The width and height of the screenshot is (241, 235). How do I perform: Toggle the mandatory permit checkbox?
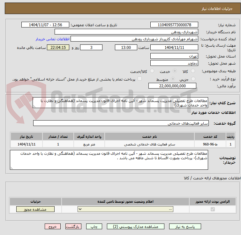tap(213, 209)
